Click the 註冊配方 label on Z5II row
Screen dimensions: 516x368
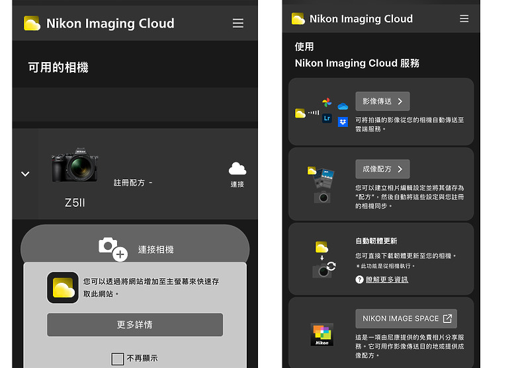point(129,183)
